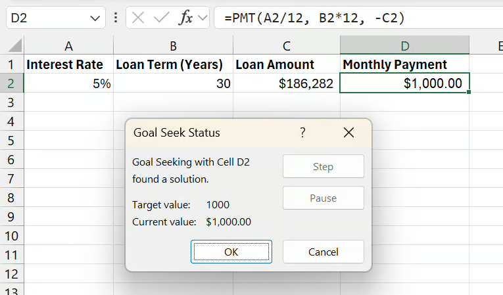Open the Name Box dropdown arrow

point(95,18)
